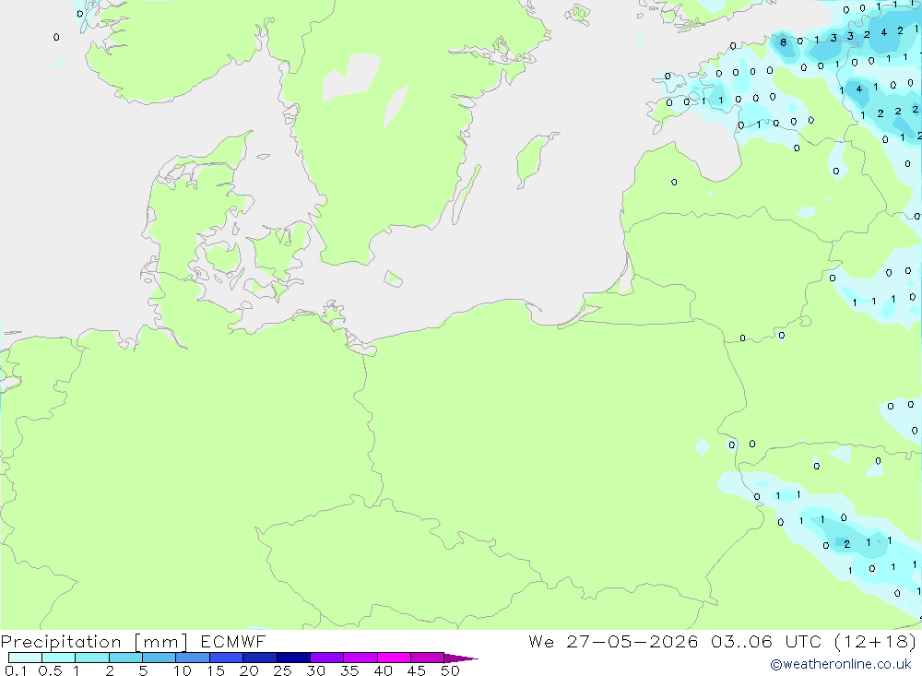Click the 0.5–1 mm legend color box

pyautogui.click(x=58, y=658)
